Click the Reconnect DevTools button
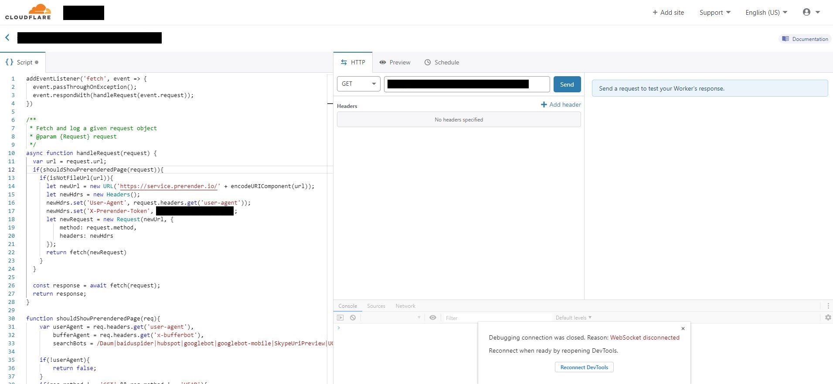The width and height of the screenshot is (833, 384). pyautogui.click(x=584, y=367)
